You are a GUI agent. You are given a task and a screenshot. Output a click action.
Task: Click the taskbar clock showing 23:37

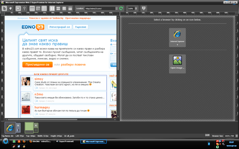coord(231,142)
